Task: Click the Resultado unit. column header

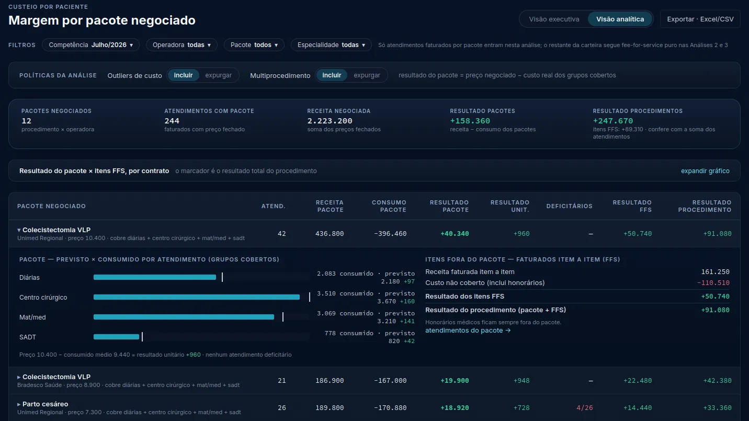Action: tap(510, 206)
